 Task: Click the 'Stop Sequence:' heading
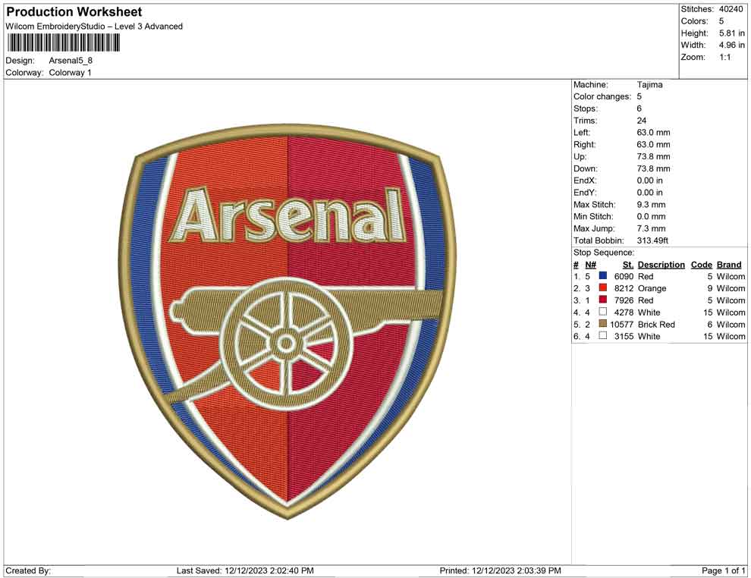(604, 253)
